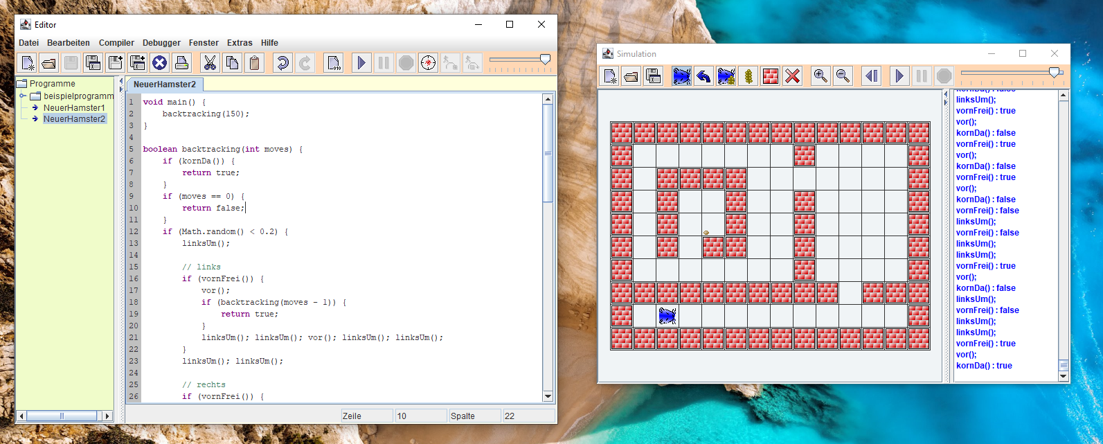
Task: Click the Editor's open folder icon
Action: point(49,63)
